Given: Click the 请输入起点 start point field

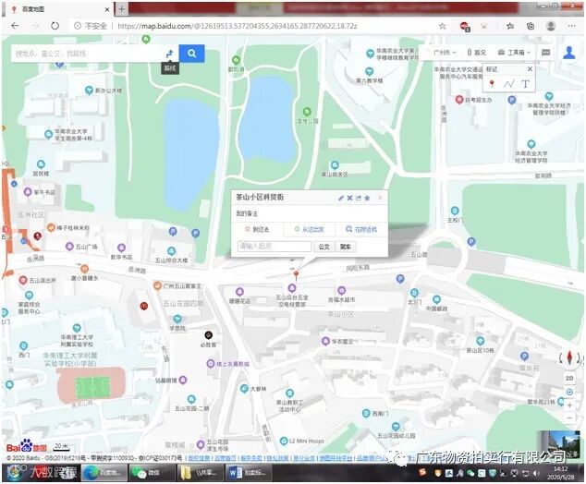Looking at the screenshot, I should coord(275,247).
